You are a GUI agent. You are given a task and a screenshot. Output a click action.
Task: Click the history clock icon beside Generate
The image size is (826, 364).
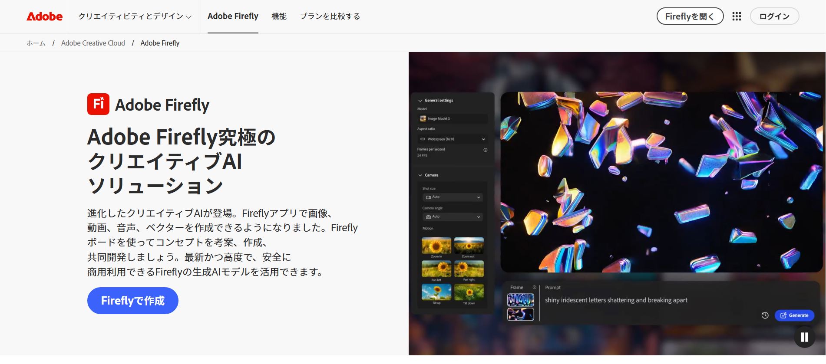tap(765, 315)
